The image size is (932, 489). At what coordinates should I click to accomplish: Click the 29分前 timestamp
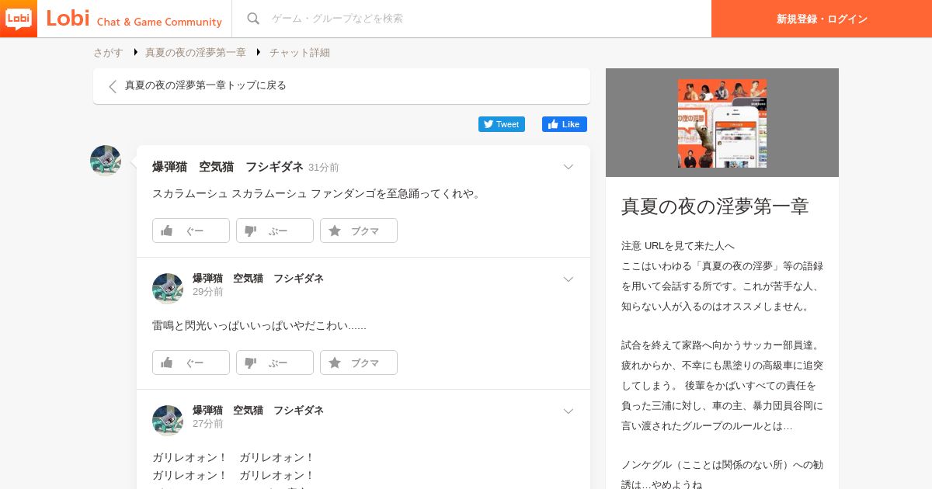click(208, 292)
